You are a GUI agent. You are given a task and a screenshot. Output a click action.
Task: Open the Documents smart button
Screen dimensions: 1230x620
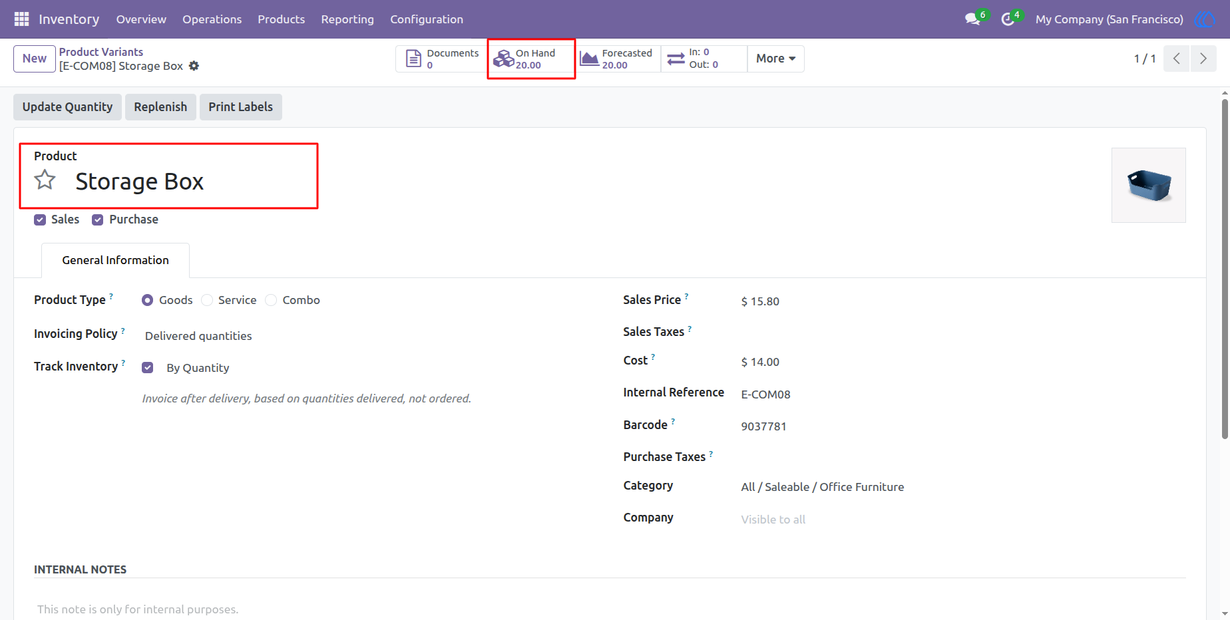[x=442, y=59]
